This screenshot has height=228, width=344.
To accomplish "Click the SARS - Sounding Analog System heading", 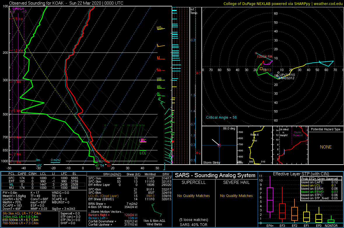I will pyautogui.click(x=215, y=175).
